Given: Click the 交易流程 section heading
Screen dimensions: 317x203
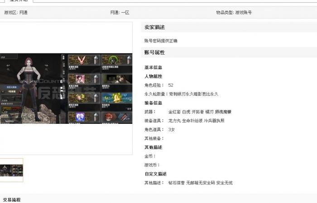Looking at the screenshot, I should 12,200.
